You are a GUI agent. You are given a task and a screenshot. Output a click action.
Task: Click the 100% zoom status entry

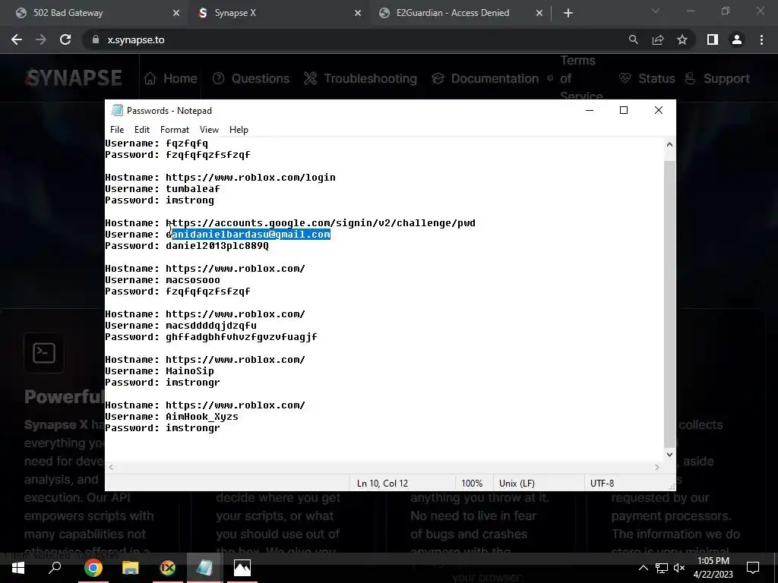pos(472,483)
